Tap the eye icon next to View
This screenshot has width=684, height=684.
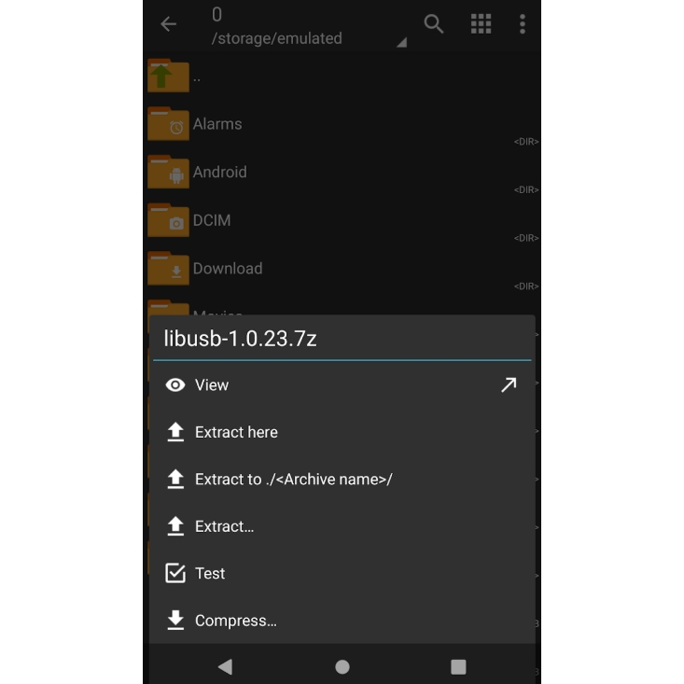click(175, 385)
